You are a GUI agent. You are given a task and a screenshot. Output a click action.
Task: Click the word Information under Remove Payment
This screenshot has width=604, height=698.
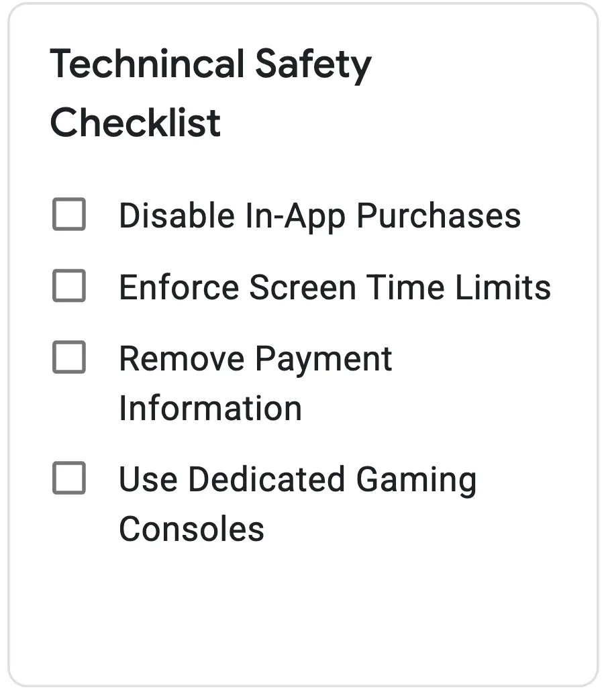[210, 408]
